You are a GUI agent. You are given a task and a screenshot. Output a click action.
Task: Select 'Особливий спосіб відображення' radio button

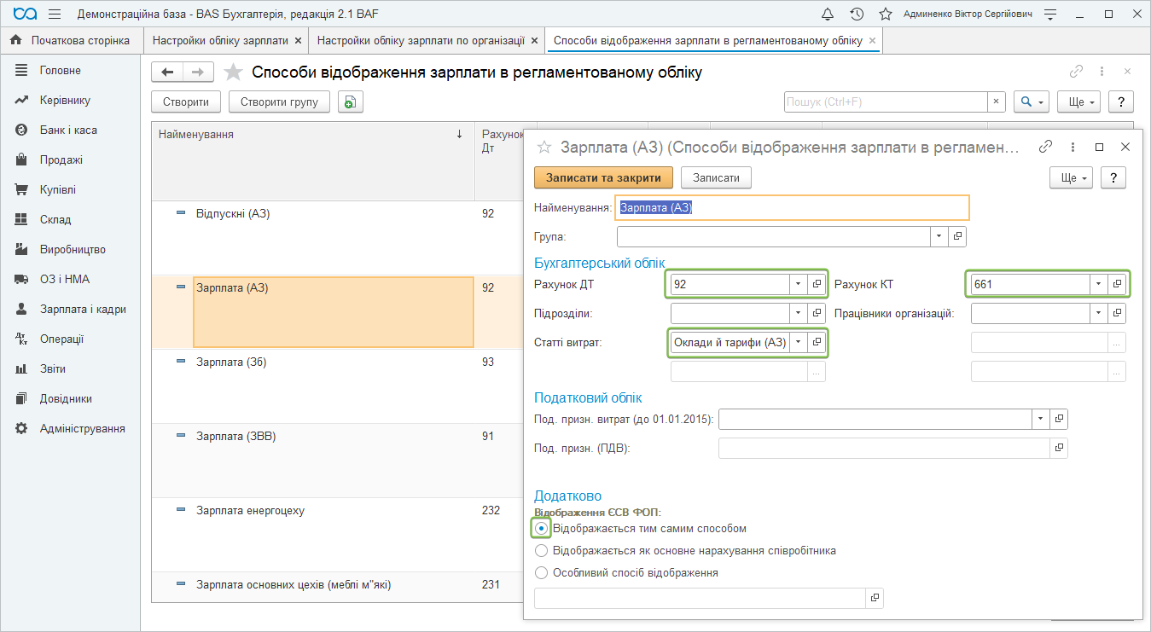[x=541, y=573]
